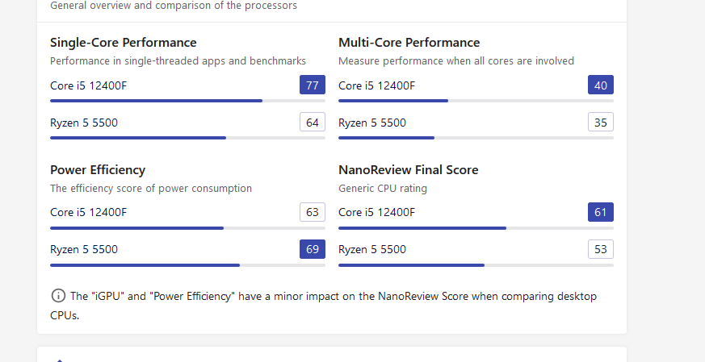
Task: Click the 77 single-core score badge
Action: 313,85
